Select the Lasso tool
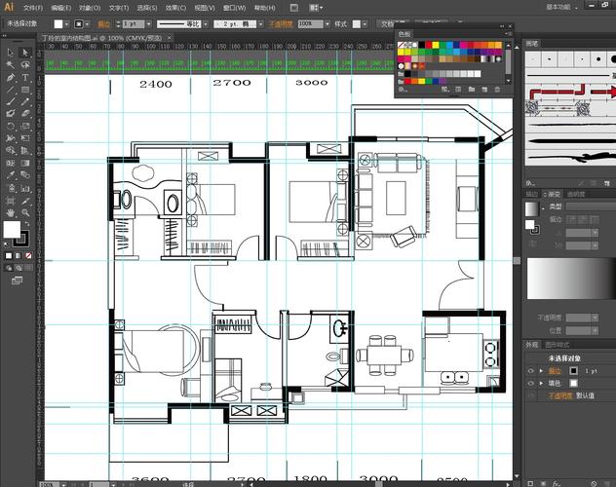The image size is (616, 487). pos(25,64)
